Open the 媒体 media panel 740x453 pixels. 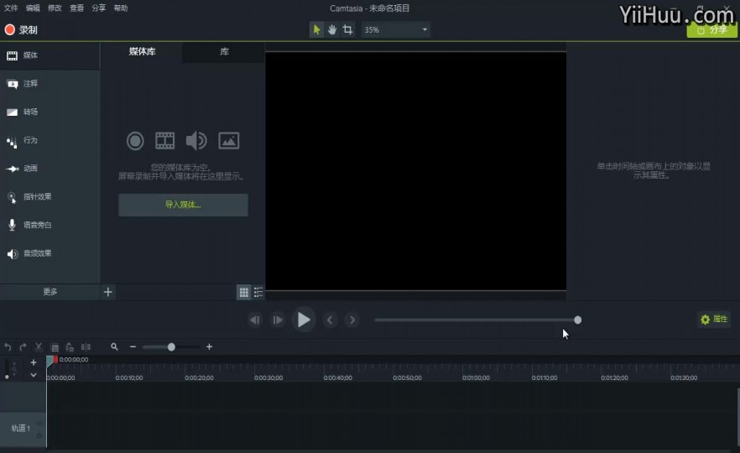click(50, 55)
